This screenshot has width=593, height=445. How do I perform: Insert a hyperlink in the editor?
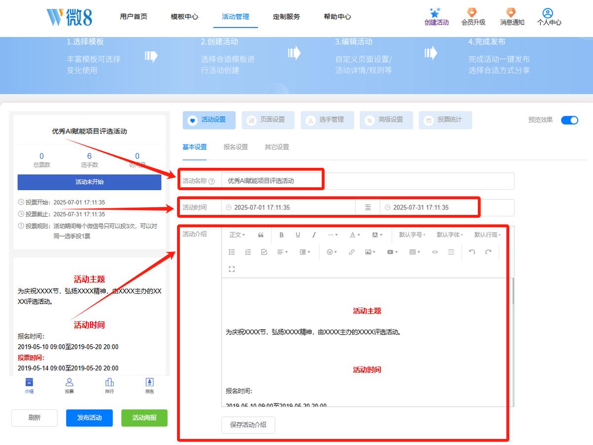click(351, 252)
